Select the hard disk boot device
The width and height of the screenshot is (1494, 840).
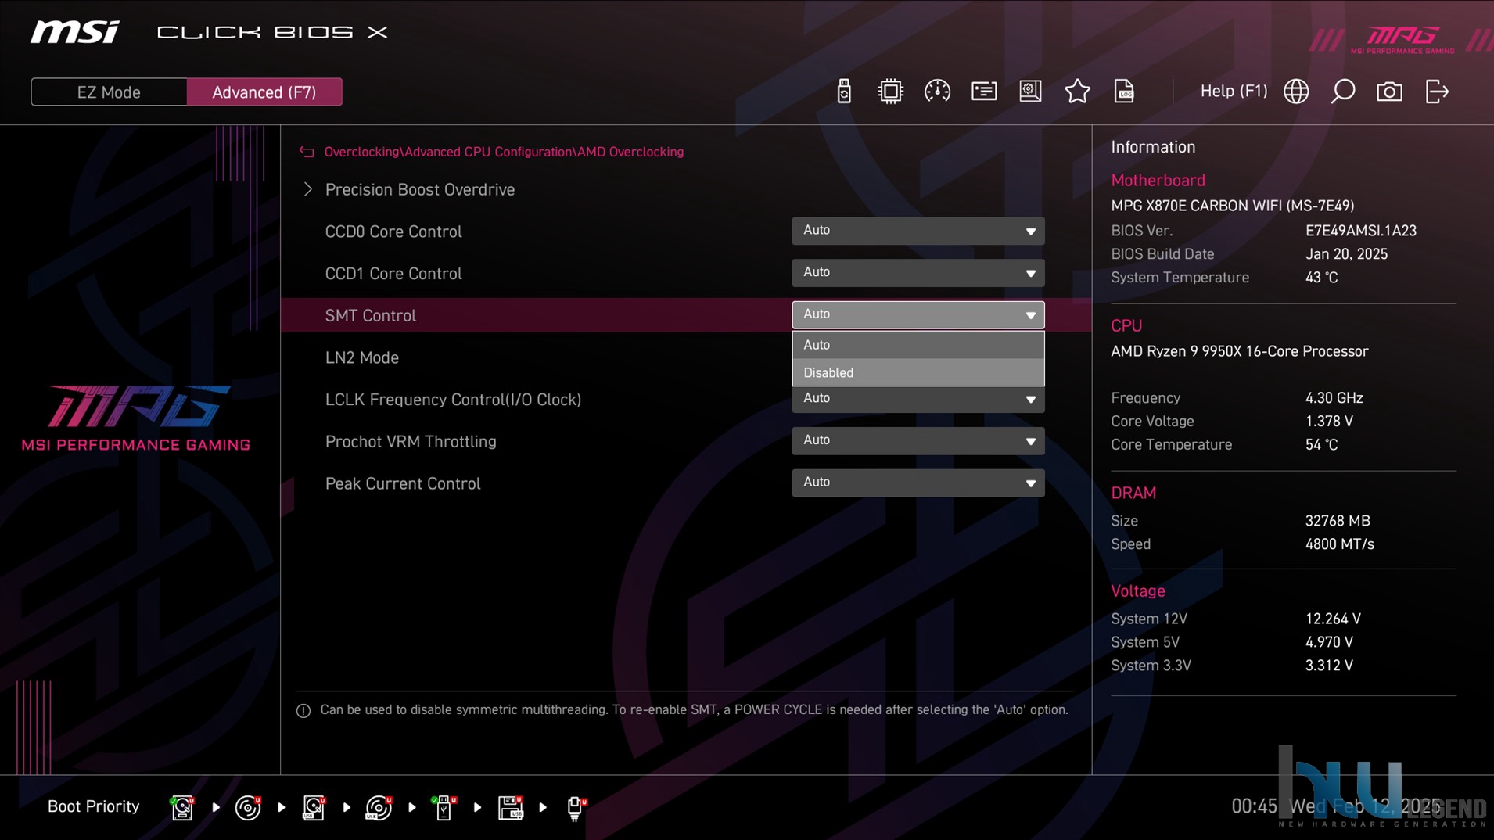(x=182, y=807)
